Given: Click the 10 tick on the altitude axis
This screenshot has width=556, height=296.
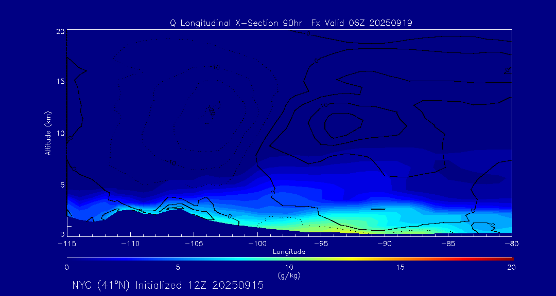Looking at the screenshot, I should 60,133.
